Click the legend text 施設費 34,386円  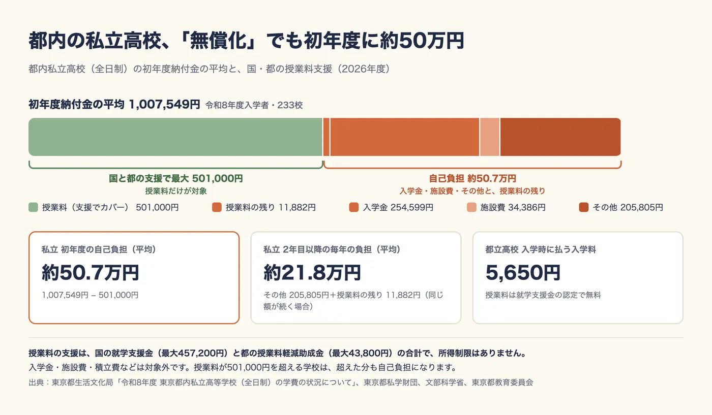tap(513, 207)
